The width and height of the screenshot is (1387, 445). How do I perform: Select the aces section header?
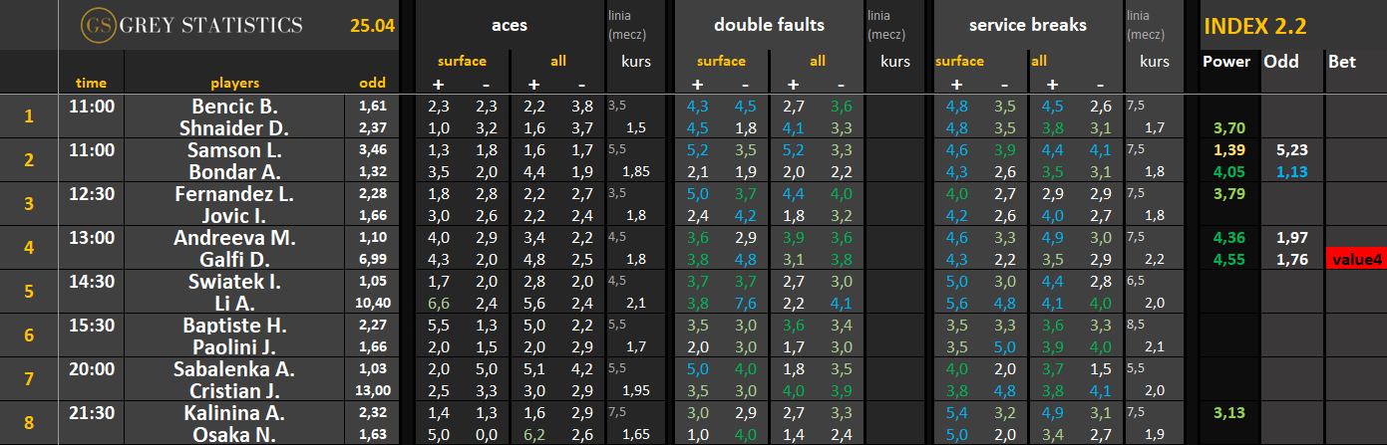coord(510,25)
